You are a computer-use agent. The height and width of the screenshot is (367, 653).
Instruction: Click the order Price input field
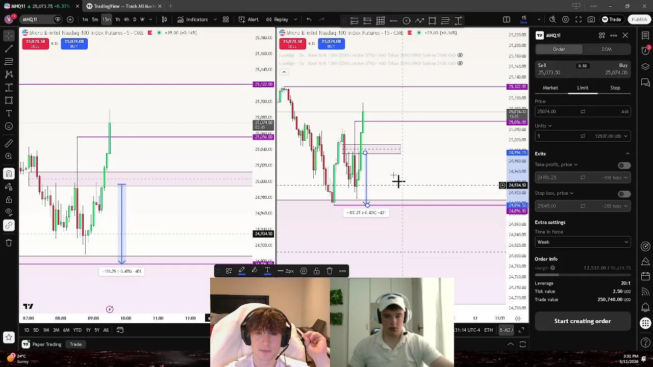click(x=583, y=112)
